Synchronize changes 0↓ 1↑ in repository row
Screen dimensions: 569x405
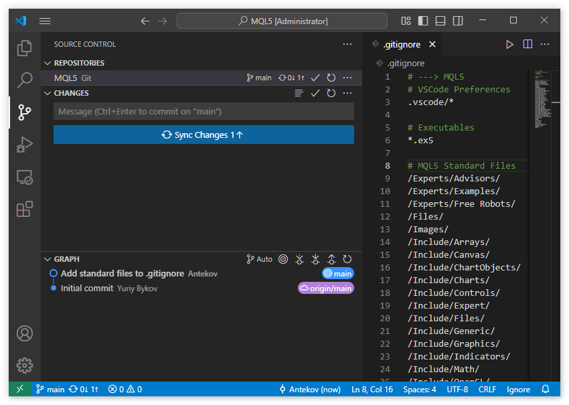tap(291, 78)
